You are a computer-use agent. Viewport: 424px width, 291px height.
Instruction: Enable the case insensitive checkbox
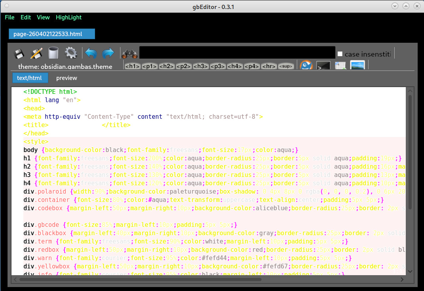point(340,54)
